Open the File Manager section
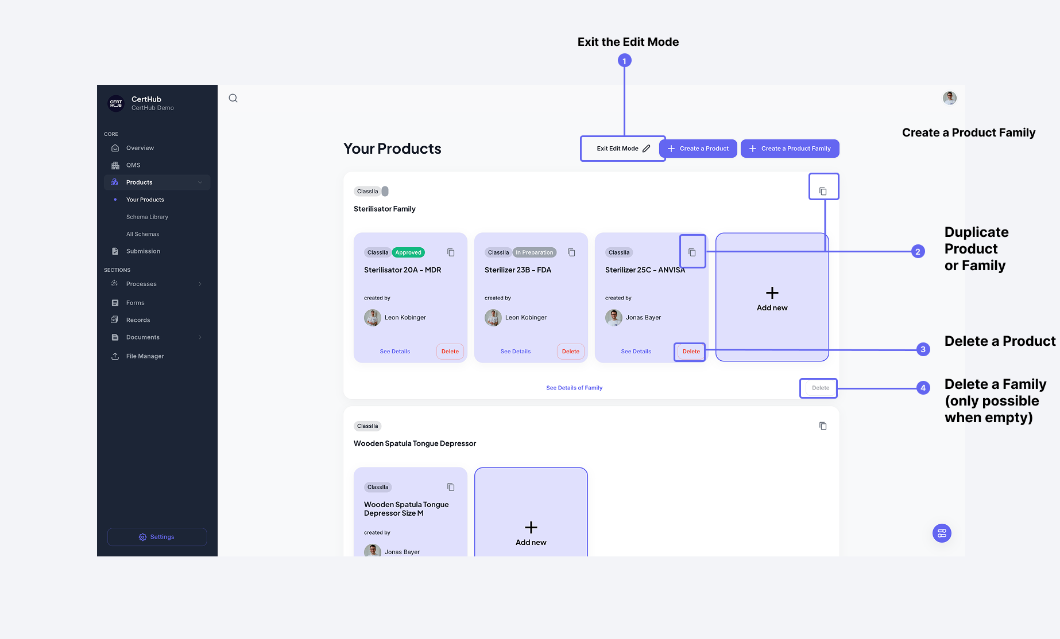The width and height of the screenshot is (1060, 639). point(145,356)
